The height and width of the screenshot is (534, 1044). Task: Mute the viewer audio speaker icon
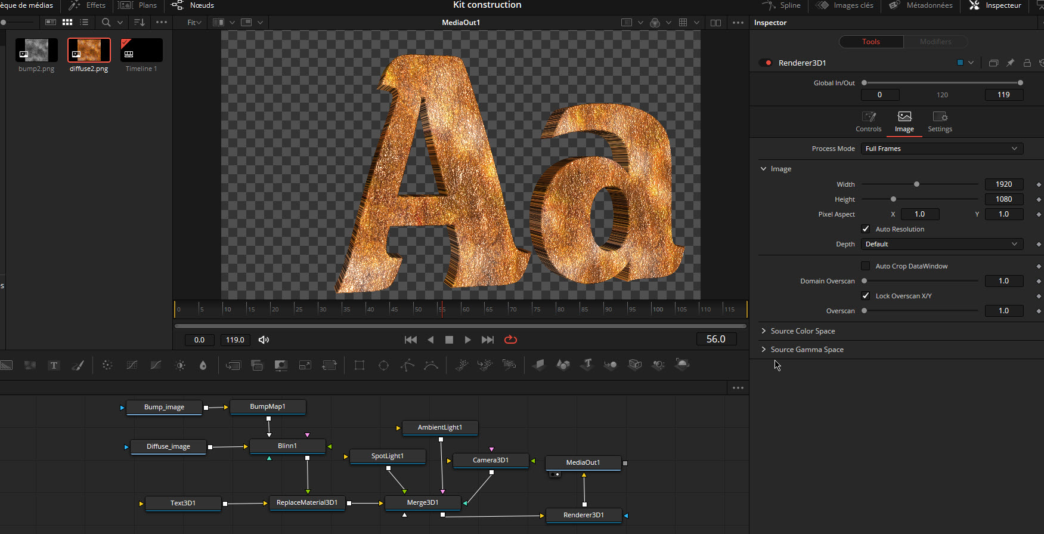point(264,339)
